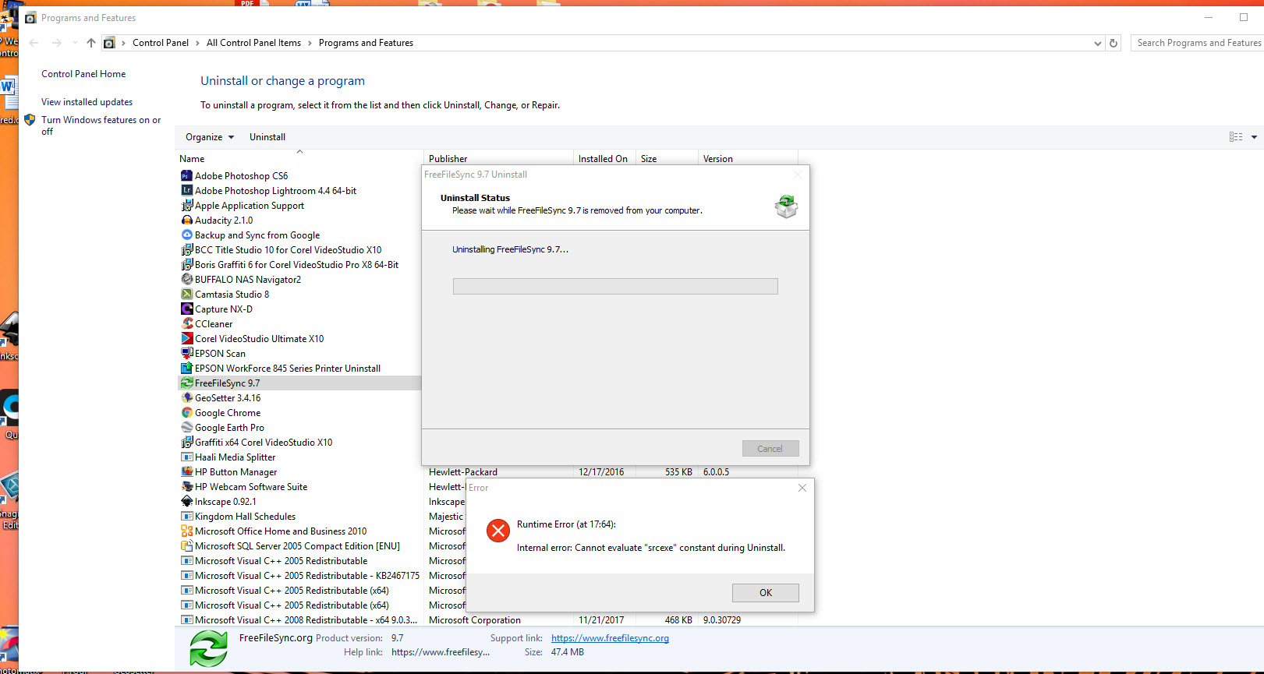Image resolution: width=1264 pixels, height=674 pixels.
Task: Click the Search Programs and Features field
Action: 1198,43
